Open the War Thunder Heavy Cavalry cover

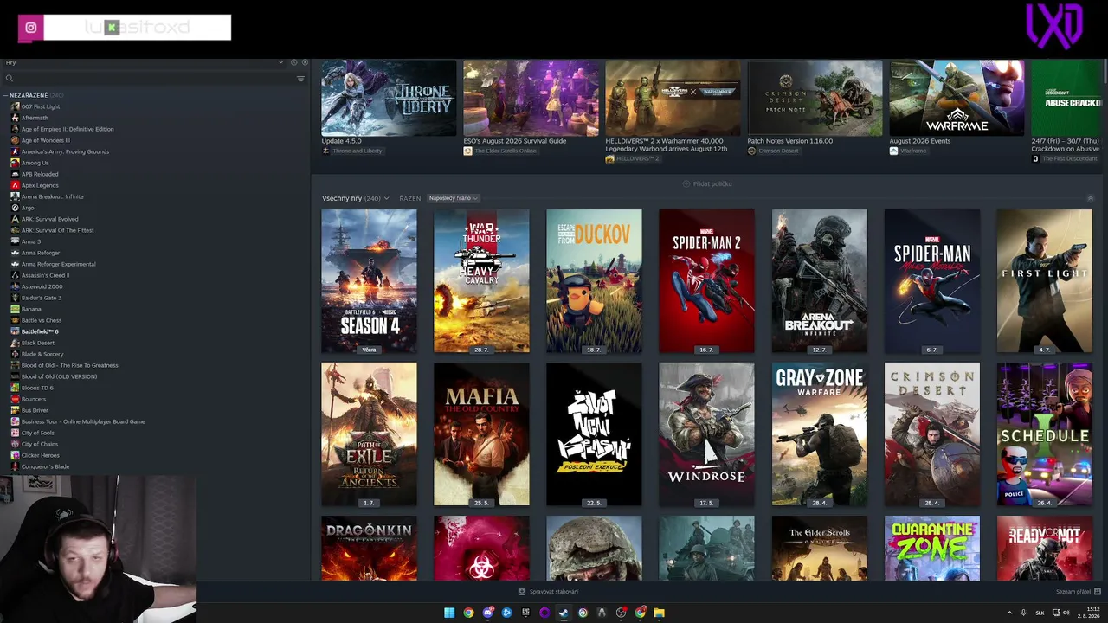point(481,281)
